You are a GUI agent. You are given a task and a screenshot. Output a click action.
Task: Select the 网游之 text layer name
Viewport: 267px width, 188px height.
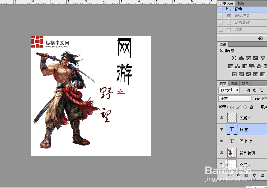pos(246,141)
